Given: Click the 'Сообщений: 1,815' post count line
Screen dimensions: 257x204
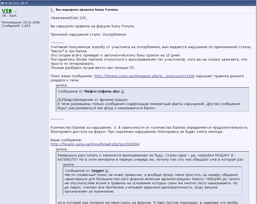Looking at the screenshot, I should [x=16, y=26].
